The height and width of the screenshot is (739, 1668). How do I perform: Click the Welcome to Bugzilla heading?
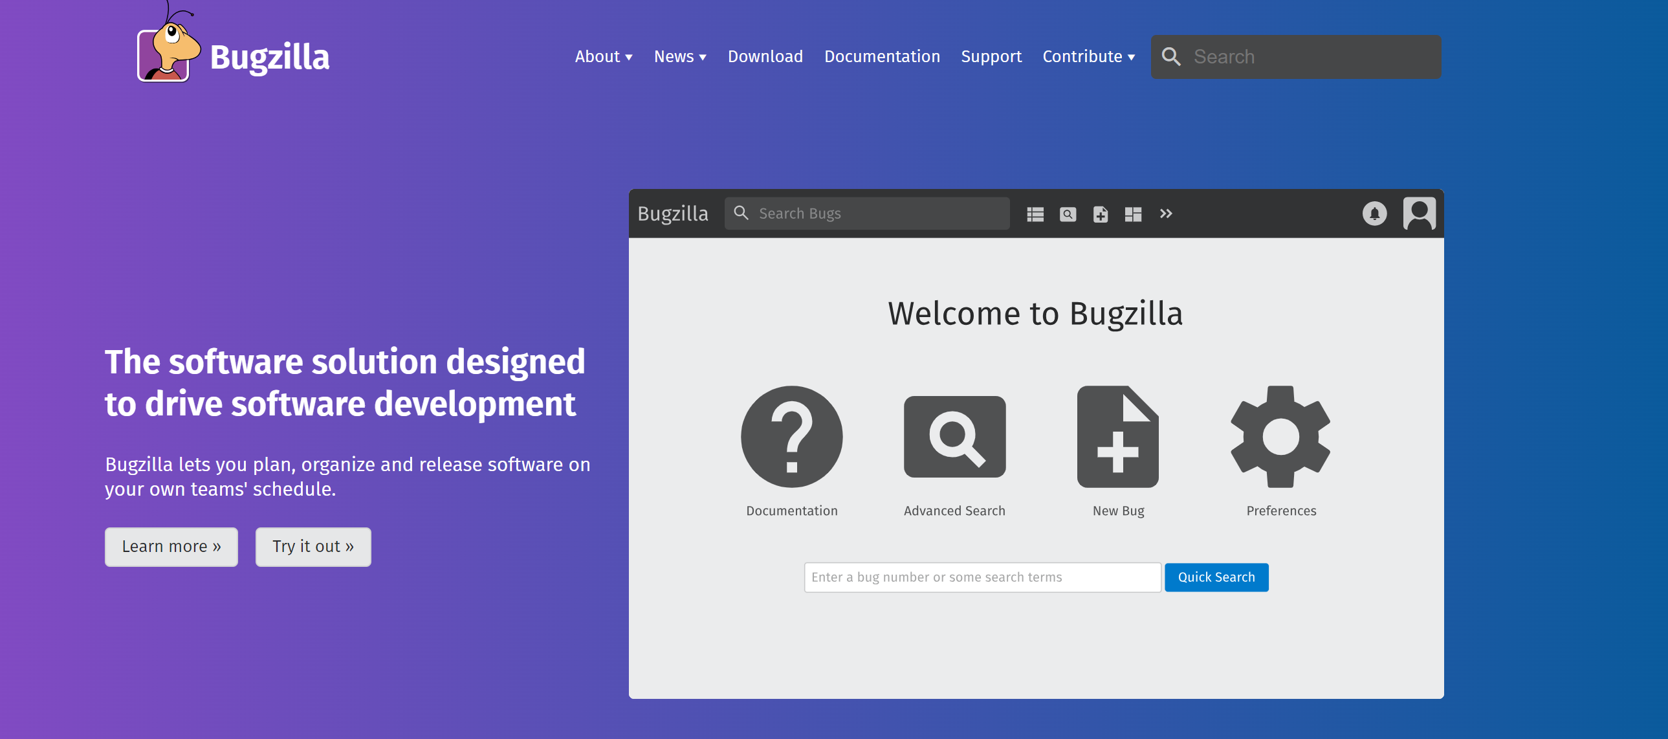(1035, 314)
